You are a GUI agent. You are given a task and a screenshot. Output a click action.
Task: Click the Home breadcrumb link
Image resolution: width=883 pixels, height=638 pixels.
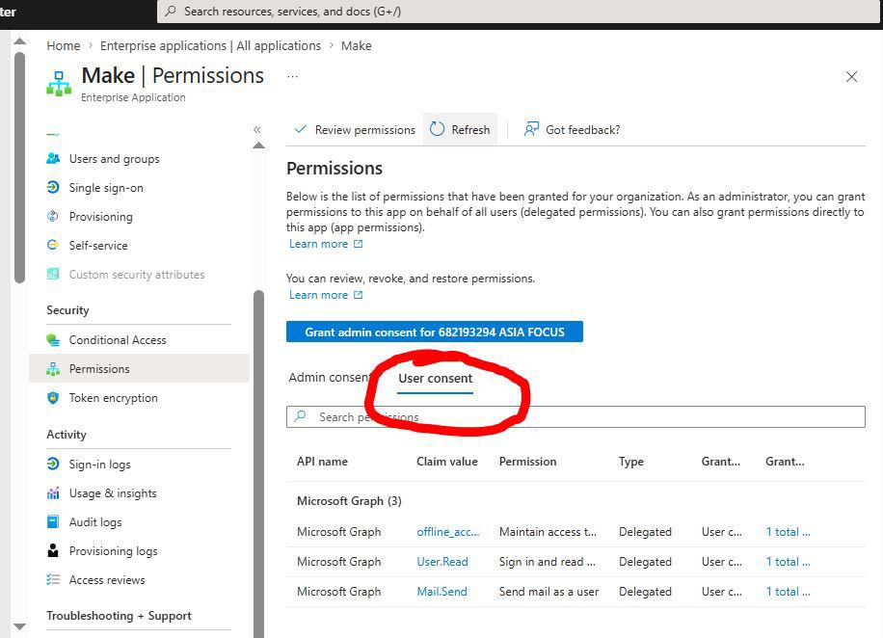63,45
